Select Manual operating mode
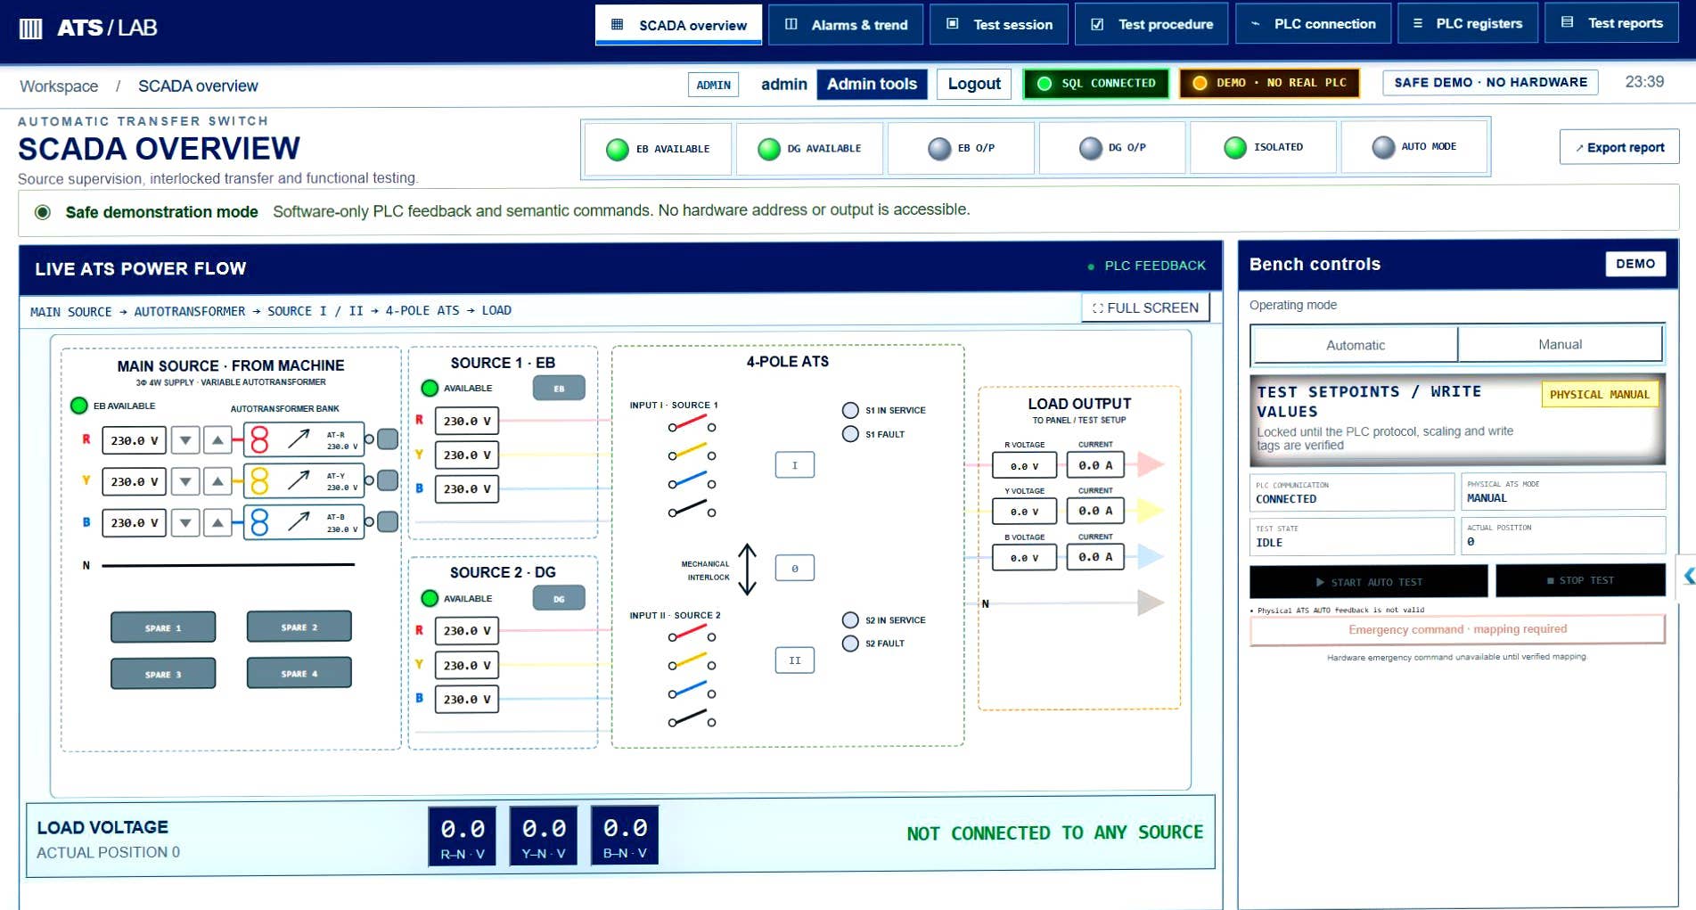 point(1560,344)
